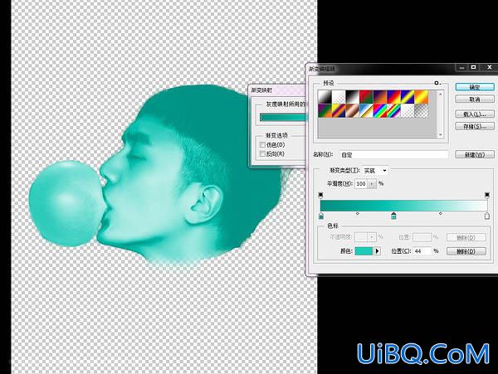The height and width of the screenshot is (374, 498).
Task: Click 确定 to confirm the gradient
Action: coord(475,87)
